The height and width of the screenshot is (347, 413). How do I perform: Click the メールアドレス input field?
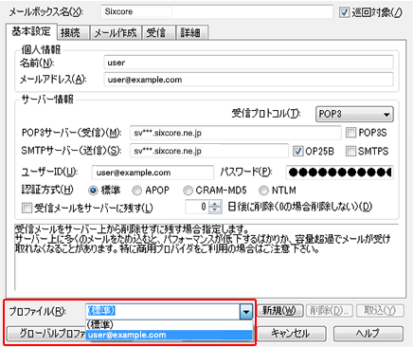(x=248, y=80)
